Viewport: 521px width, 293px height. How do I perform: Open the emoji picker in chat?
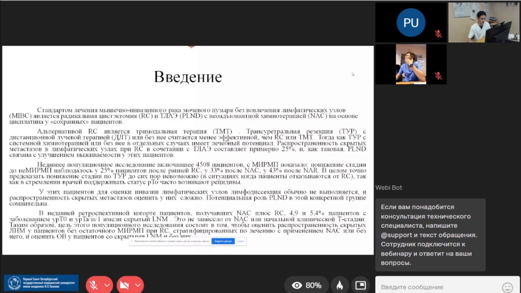coord(507,287)
